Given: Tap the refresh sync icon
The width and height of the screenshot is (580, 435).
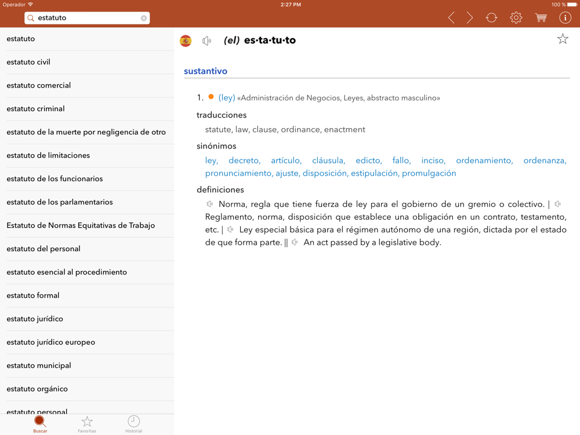Looking at the screenshot, I should pyautogui.click(x=492, y=18).
